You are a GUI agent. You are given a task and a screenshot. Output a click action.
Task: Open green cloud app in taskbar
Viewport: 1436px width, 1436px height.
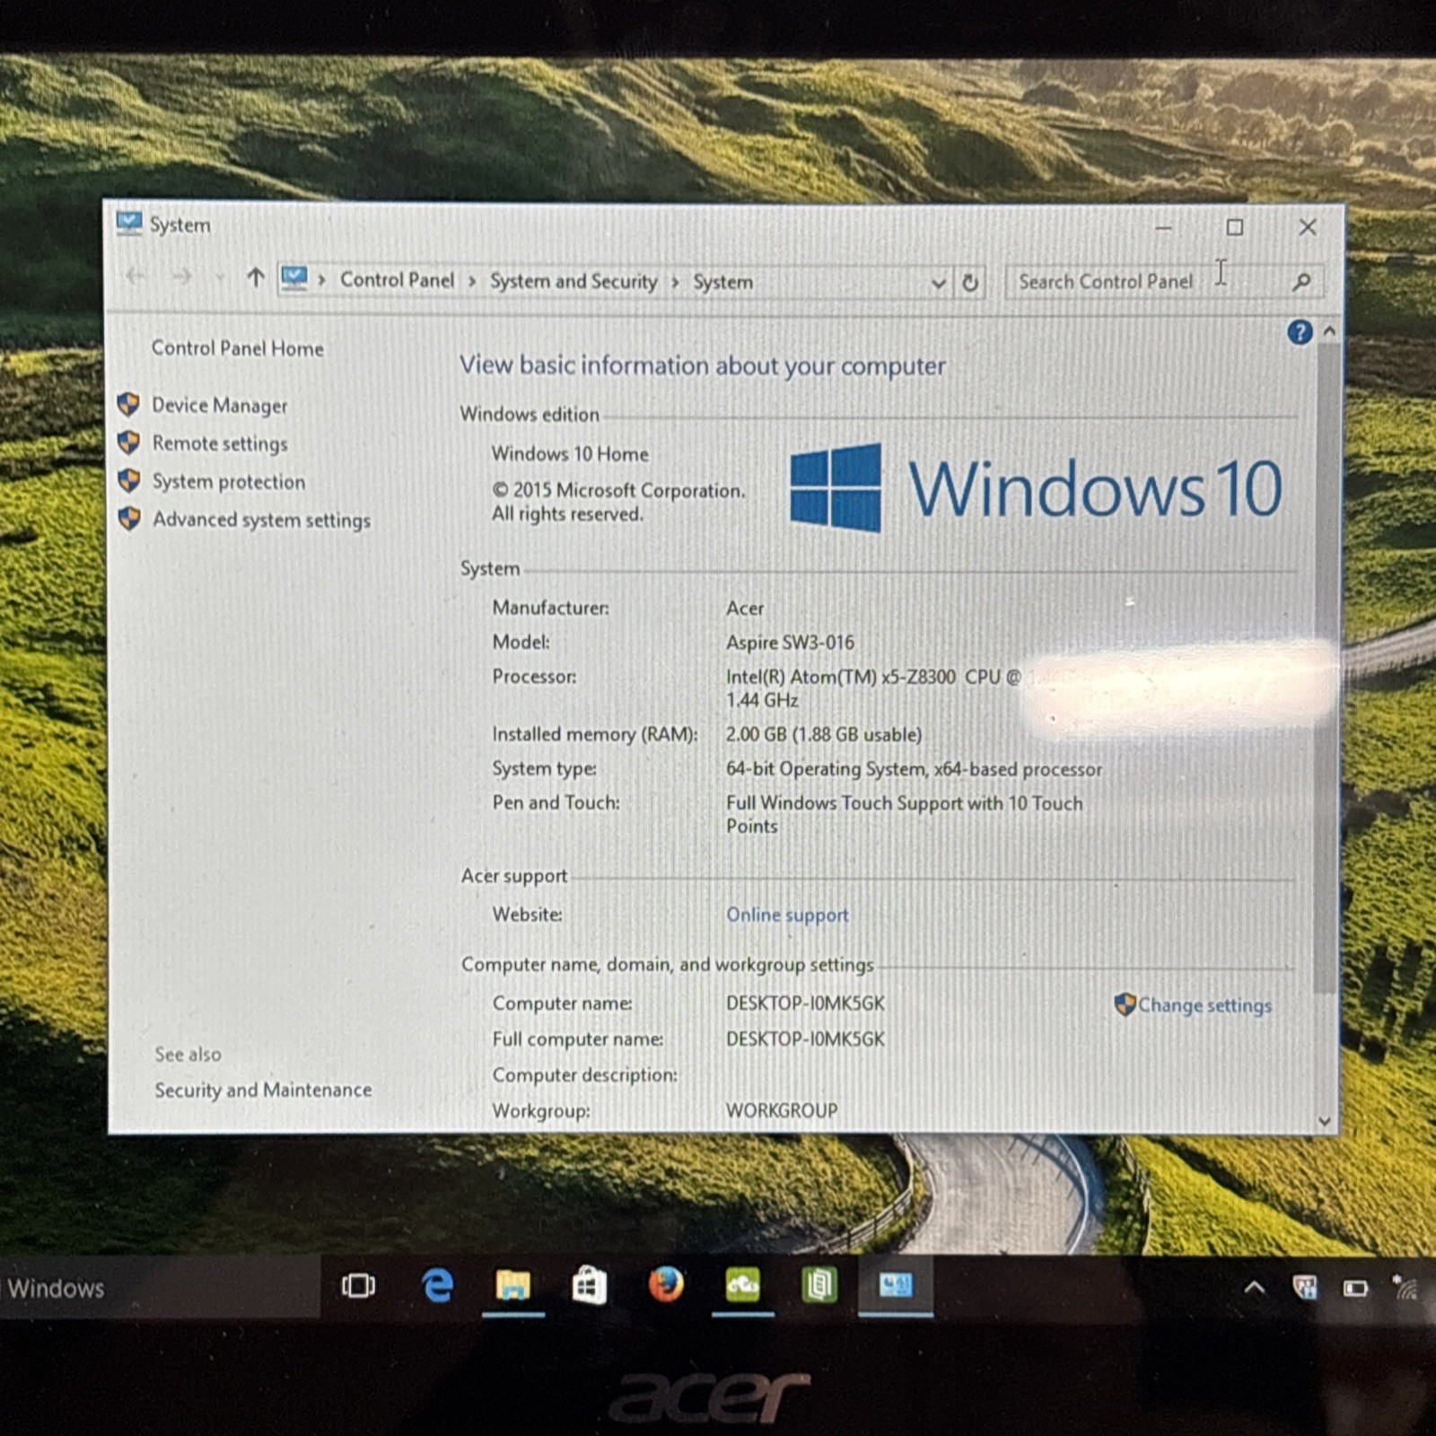[x=742, y=1285]
